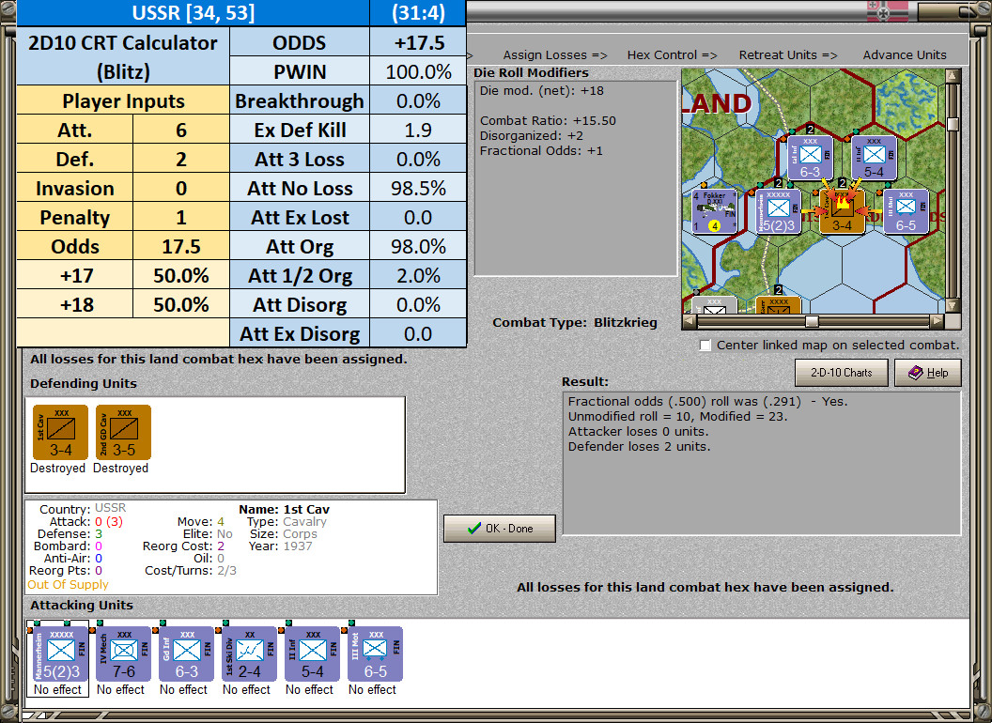Select the III Mot 6-5 attacking unit
The image size is (992, 723).
tap(375, 654)
